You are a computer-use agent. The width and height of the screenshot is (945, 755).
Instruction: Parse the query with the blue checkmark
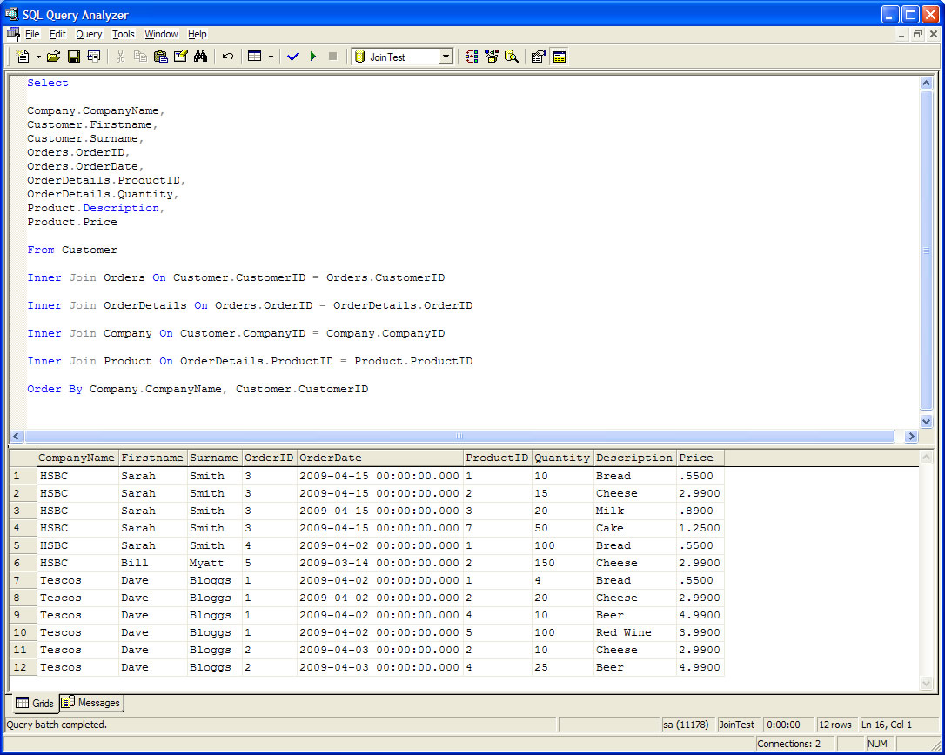pyautogui.click(x=292, y=57)
